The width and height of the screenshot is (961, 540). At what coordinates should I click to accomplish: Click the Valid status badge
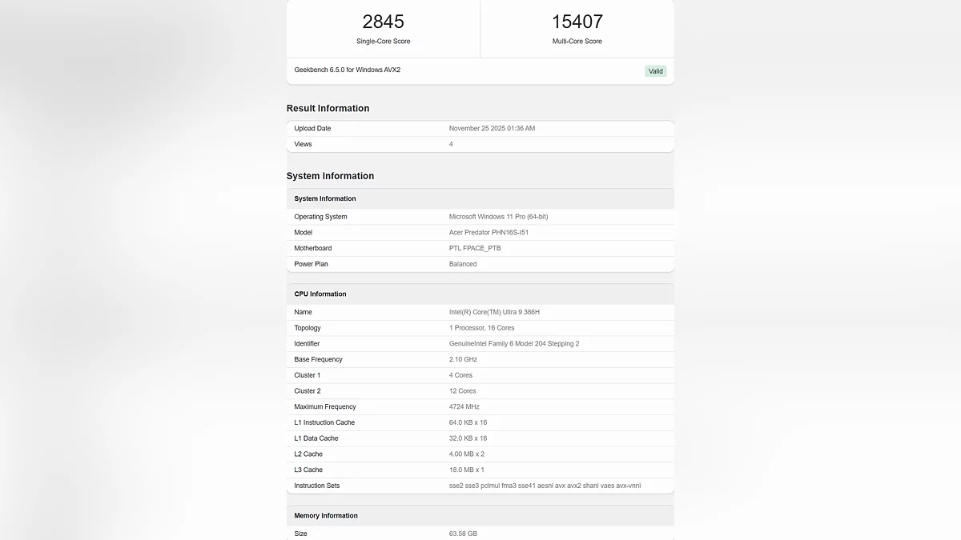click(656, 71)
